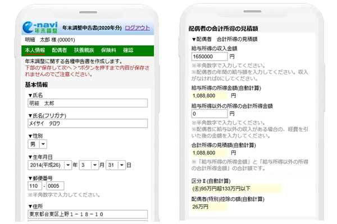Click the フリガナ field containing メイサイ タロウ

pos(86,124)
